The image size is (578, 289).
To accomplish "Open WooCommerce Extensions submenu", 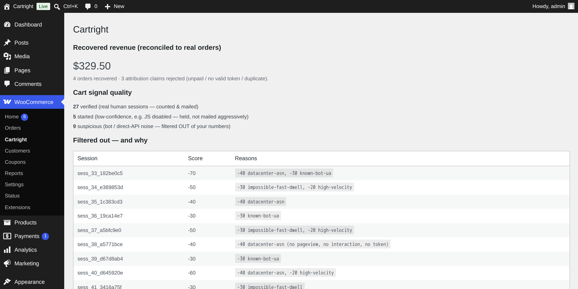I will (17, 207).
